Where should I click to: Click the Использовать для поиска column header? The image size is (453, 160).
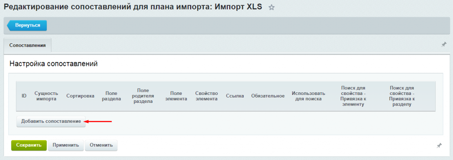(308, 96)
